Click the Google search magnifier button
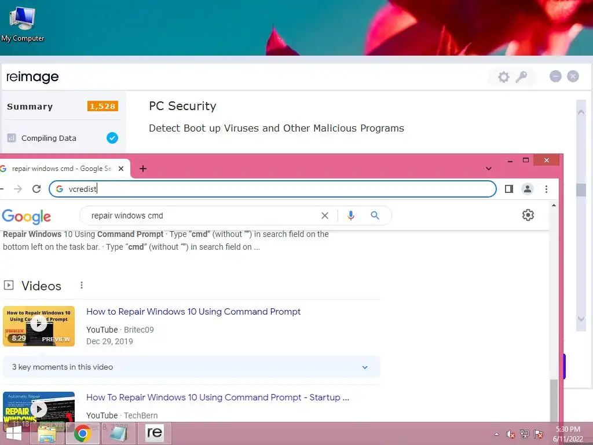Image resolution: width=593 pixels, height=445 pixels. point(375,216)
